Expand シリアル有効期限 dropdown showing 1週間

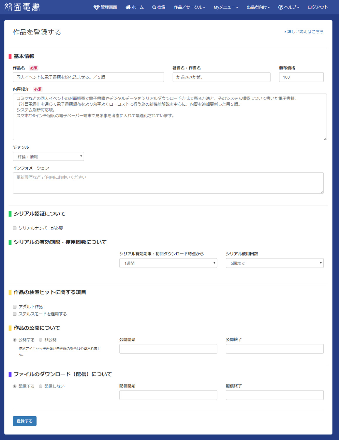[168, 263]
